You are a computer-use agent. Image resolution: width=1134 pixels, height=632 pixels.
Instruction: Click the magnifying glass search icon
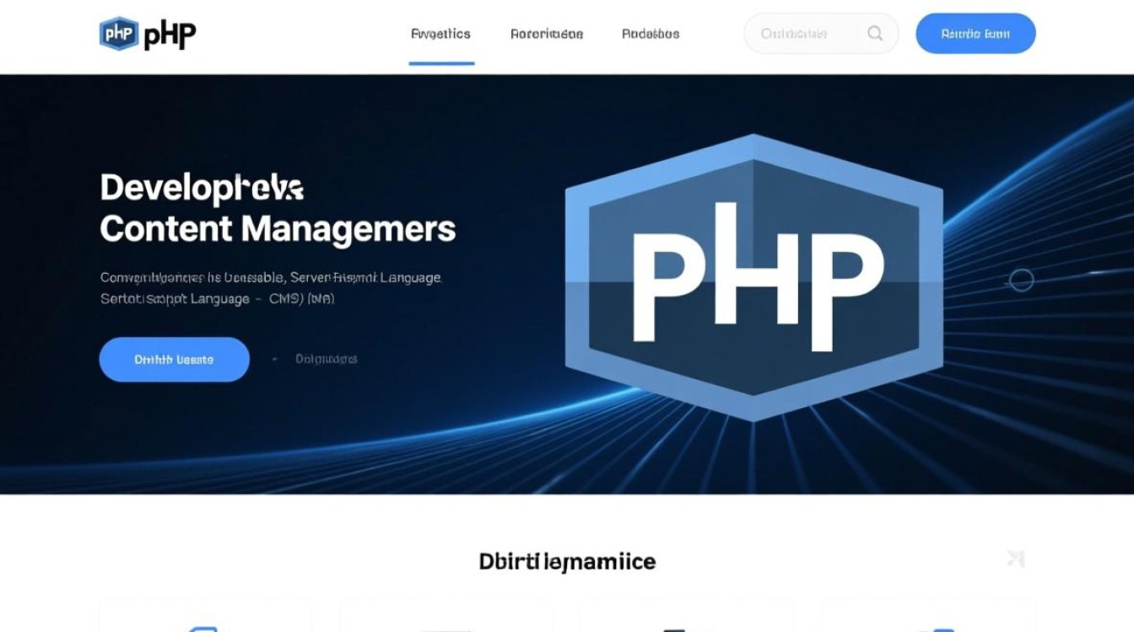click(875, 34)
